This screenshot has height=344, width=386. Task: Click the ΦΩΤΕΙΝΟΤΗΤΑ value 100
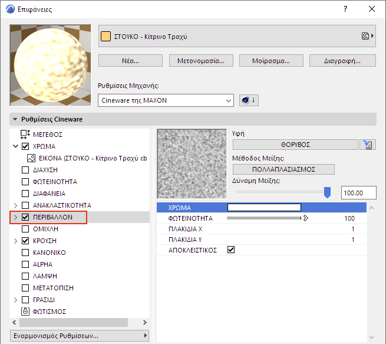click(349, 218)
